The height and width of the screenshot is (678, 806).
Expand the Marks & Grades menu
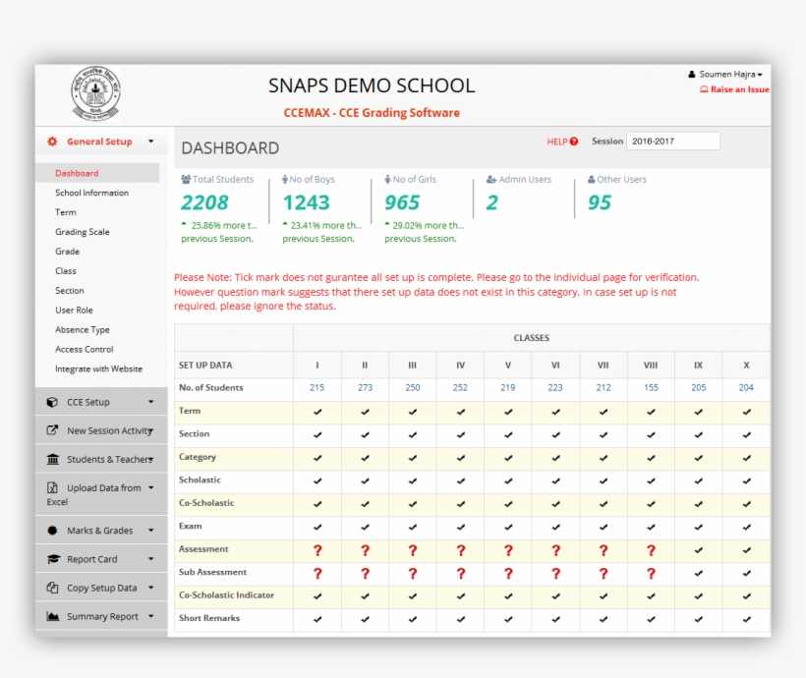tap(152, 530)
